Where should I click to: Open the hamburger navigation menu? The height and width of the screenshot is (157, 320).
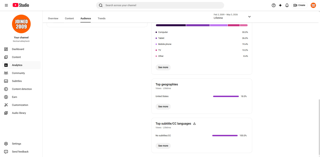coord(6,5)
